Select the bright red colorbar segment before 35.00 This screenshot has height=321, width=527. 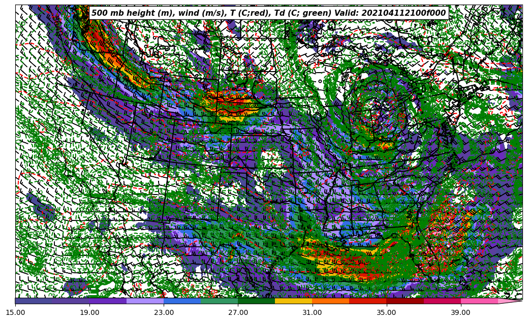click(x=368, y=301)
